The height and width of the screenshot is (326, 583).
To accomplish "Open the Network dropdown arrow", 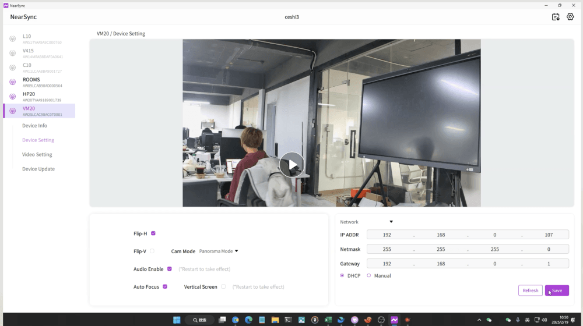I will click(391, 222).
